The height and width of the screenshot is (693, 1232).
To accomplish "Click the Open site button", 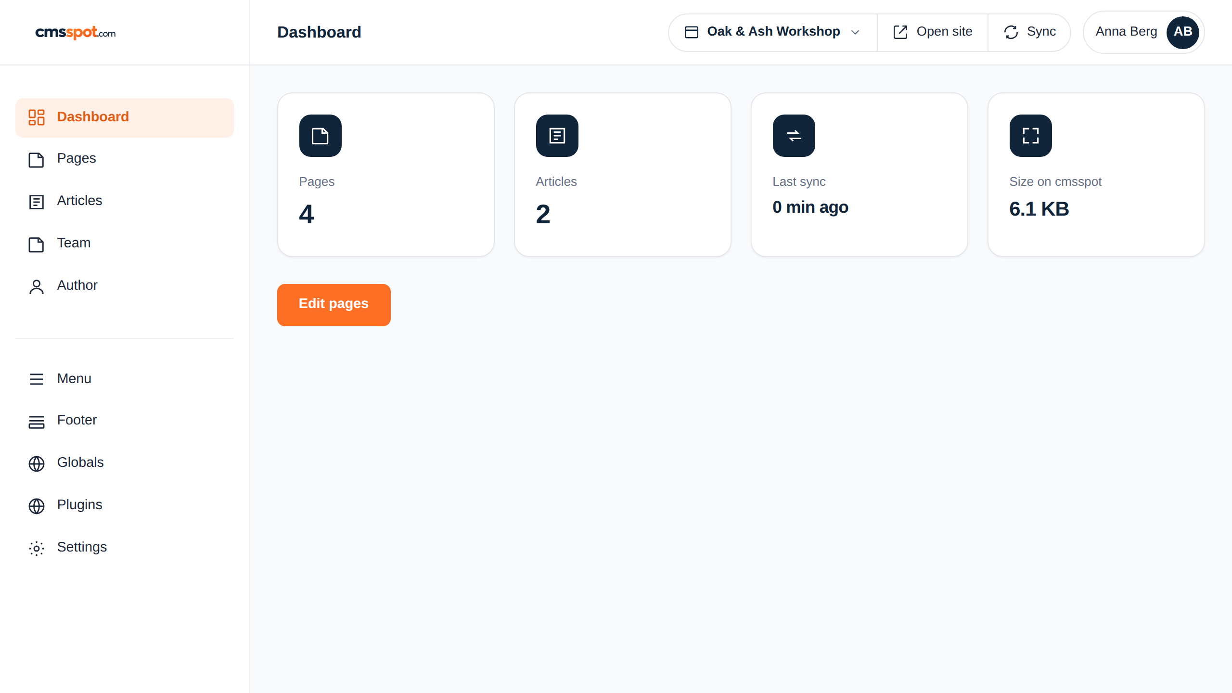I will pos(933,32).
